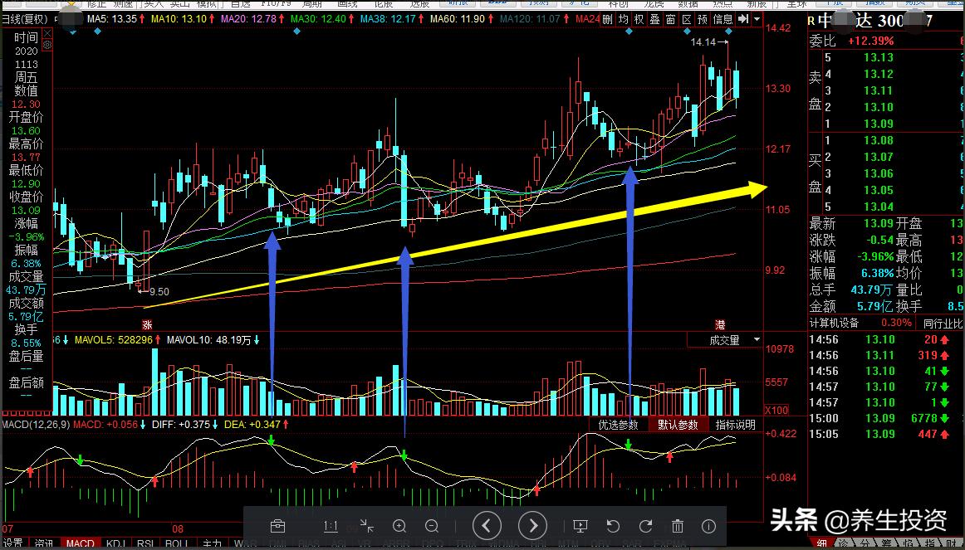Click the 删 chart toolbar button
Viewport: 965px width, 550px height.
(607, 19)
